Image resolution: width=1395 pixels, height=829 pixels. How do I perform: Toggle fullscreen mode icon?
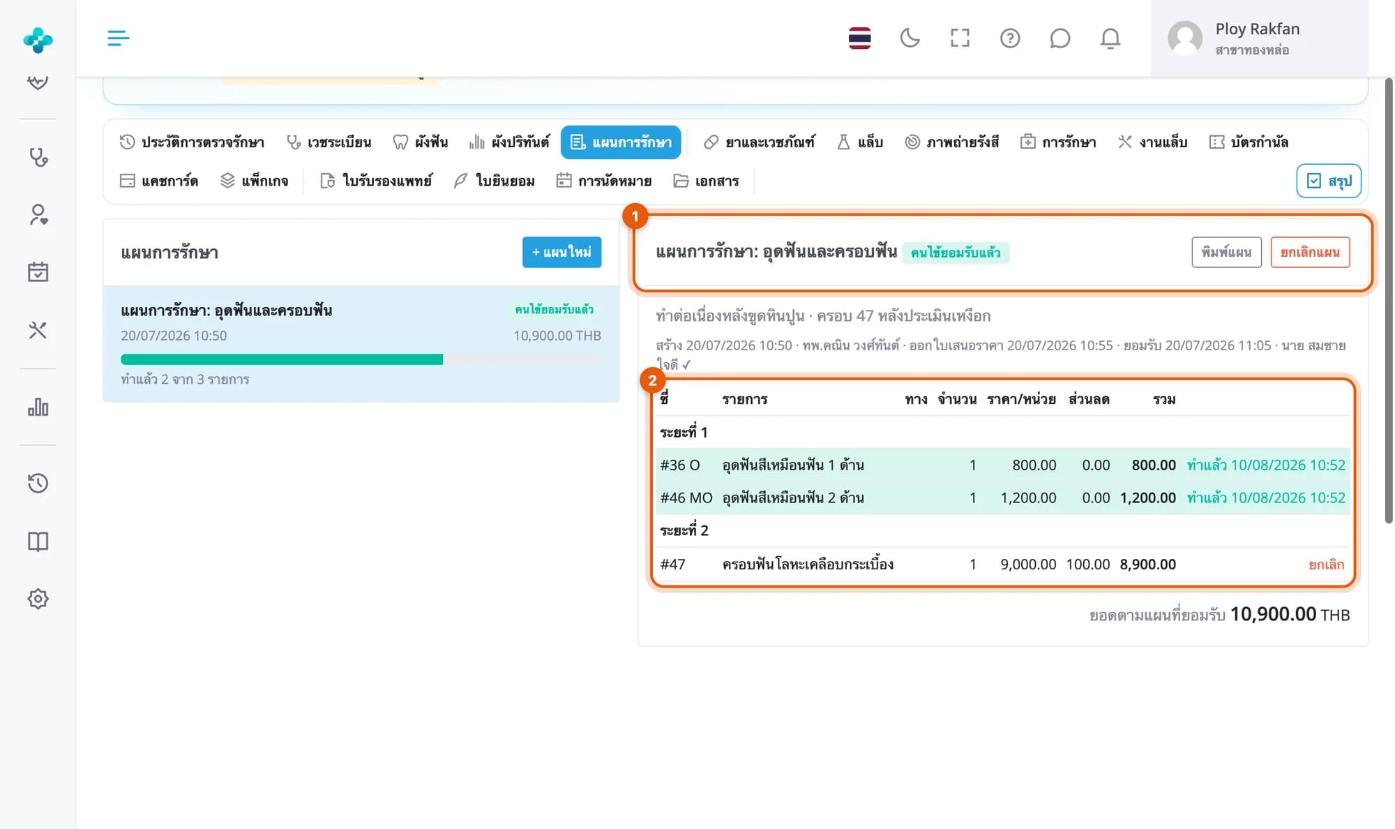(x=960, y=38)
